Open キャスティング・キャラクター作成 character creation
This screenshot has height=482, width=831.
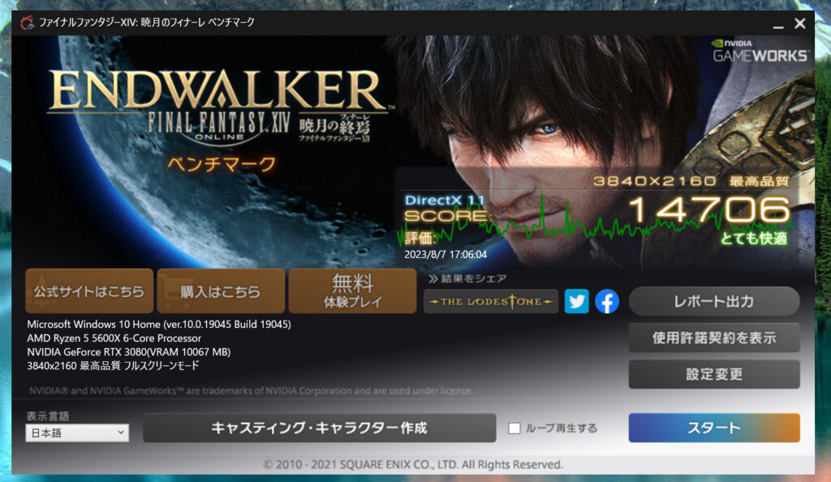click(320, 428)
